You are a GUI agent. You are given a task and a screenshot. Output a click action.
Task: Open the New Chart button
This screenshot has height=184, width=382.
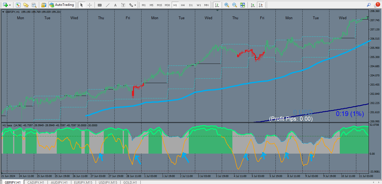(5, 5)
